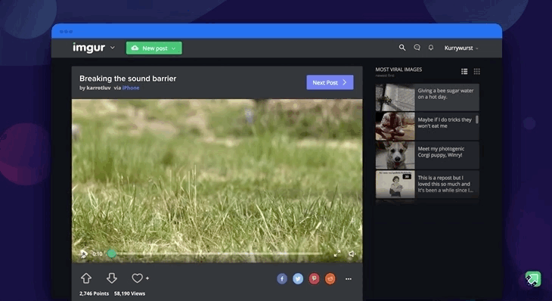Enter fullscreen on the video
Viewport: 552px width, 301px height.
tap(337, 254)
